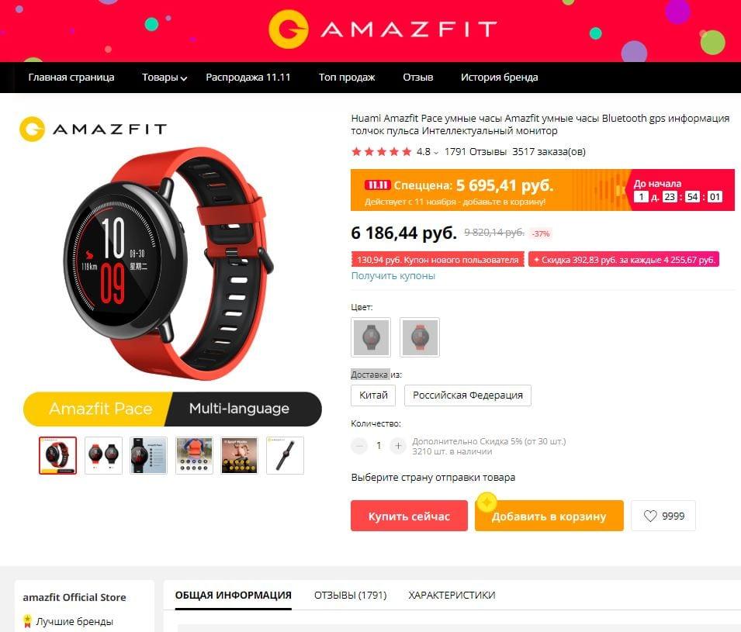The height and width of the screenshot is (632, 741).
Task: Open the ОТЗЫВЫ (1791) tab
Action: tap(350, 595)
